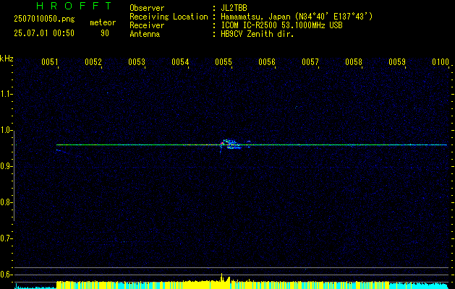Click the HB9CV Zenith dir. text

[257, 34]
